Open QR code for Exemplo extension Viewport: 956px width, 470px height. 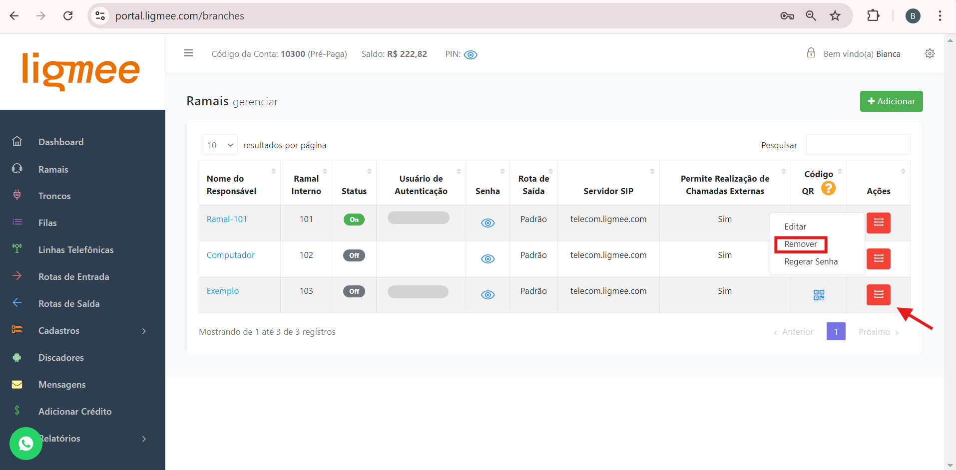pos(819,295)
